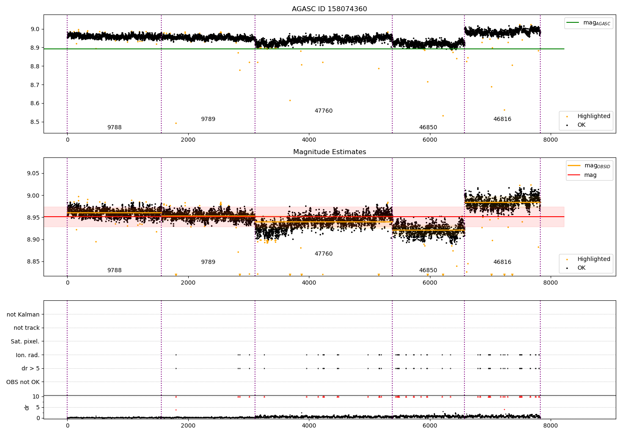This screenshot has height=435, width=622.
Task: Select the mag AGASC legend entry
Action: point(588,23)
